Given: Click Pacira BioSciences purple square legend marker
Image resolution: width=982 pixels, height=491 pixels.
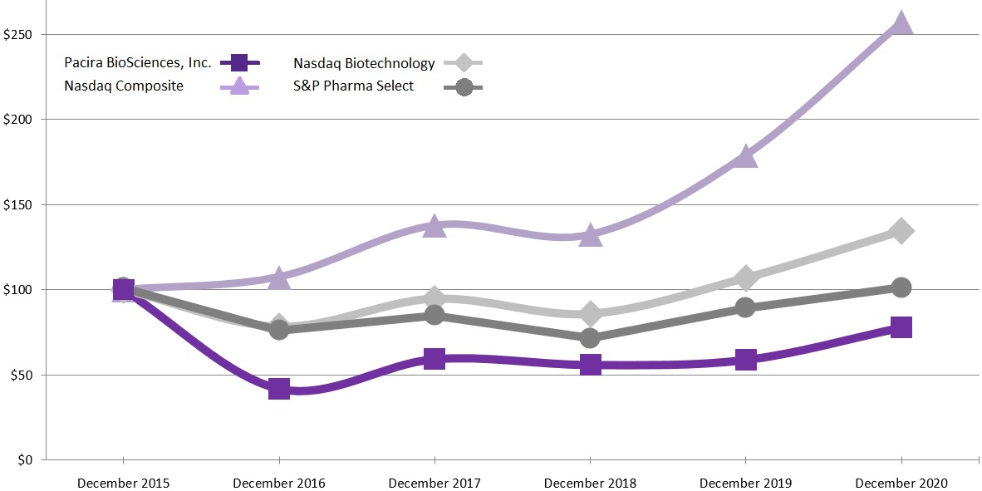Looking at the screenshot, I should tap(239, 62).
